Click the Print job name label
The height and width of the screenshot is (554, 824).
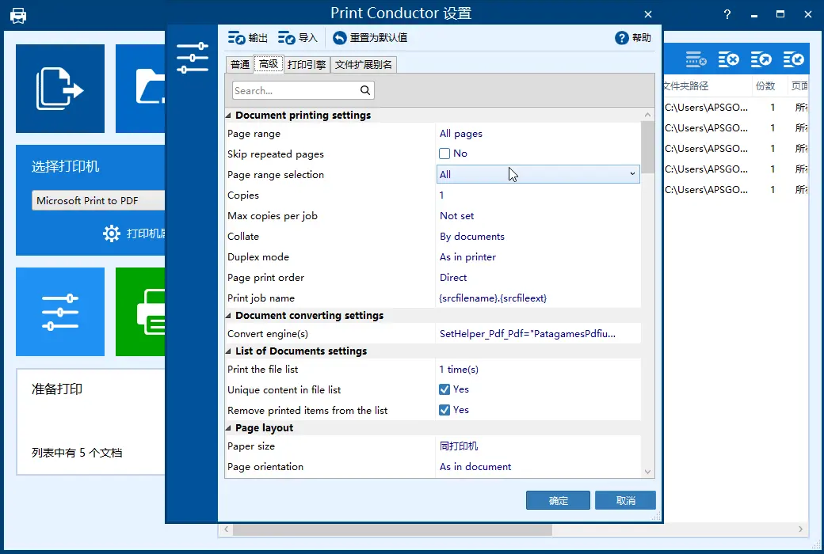[261, 298]
